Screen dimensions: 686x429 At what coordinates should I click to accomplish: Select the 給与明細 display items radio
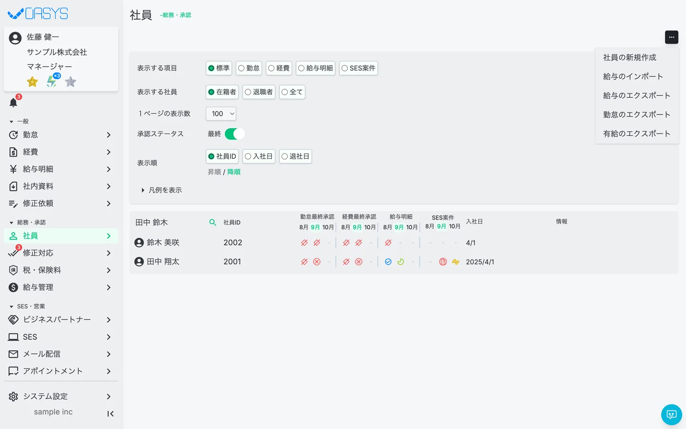pos(315,68)
